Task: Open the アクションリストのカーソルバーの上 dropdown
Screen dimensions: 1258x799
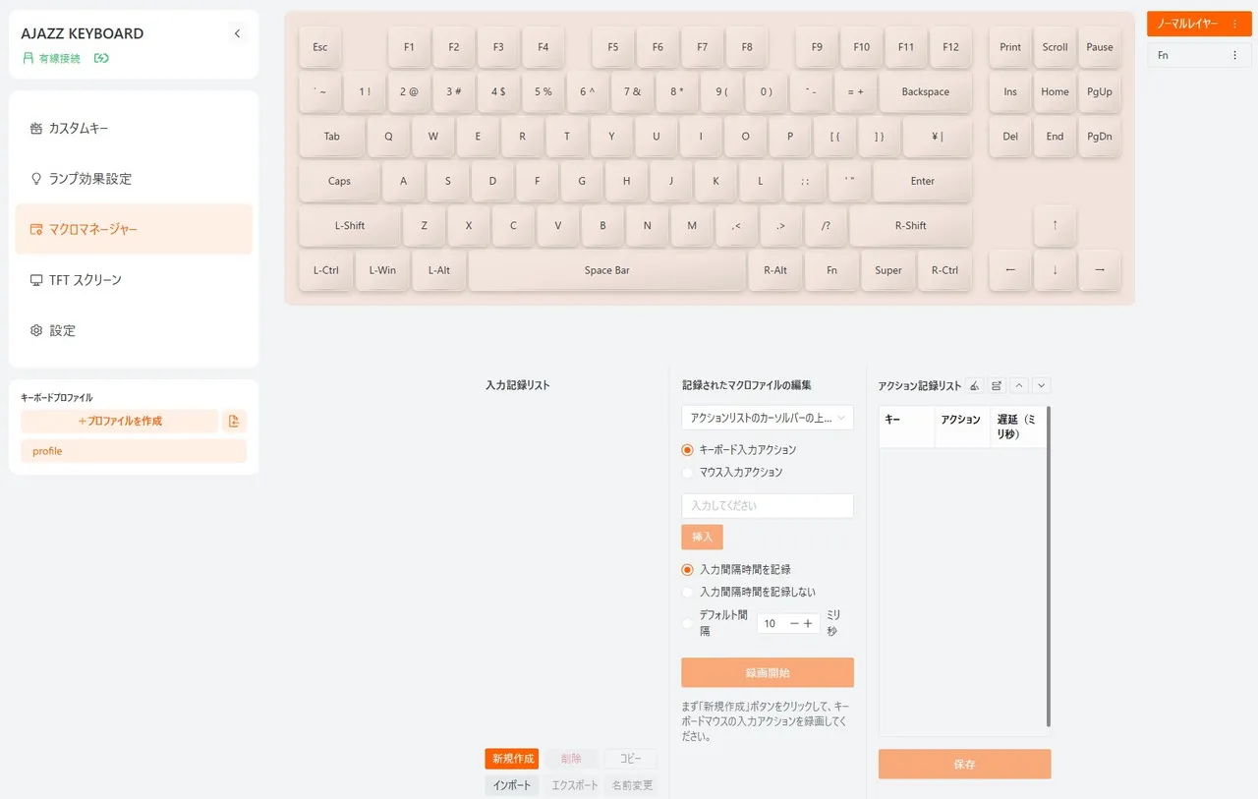Action: 767,418
